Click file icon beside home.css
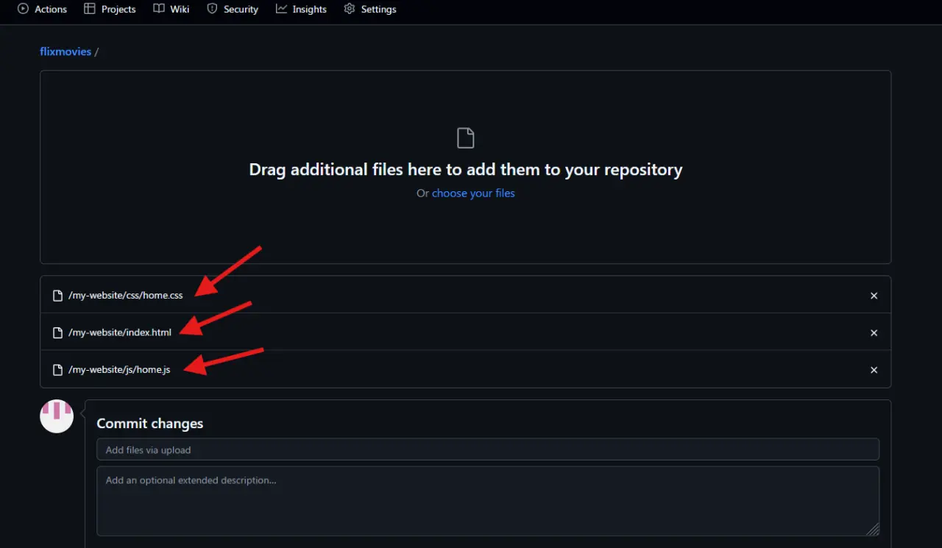 coord(58,296)
